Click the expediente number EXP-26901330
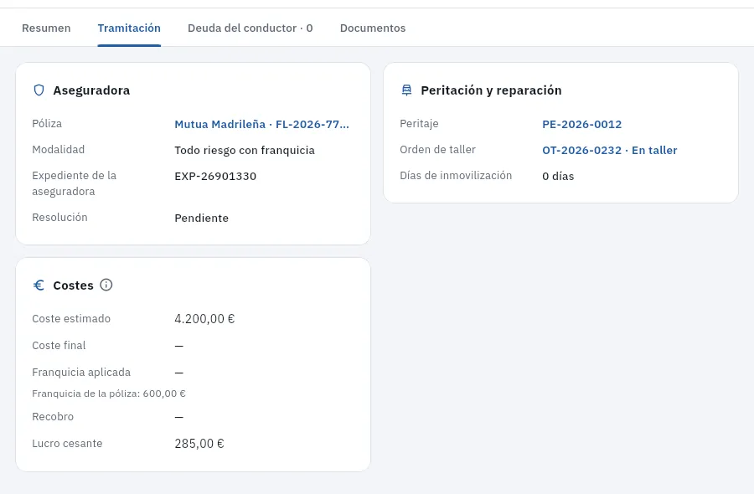The width and height of the screenshot is (754, 494). click(x=215, y=177)
